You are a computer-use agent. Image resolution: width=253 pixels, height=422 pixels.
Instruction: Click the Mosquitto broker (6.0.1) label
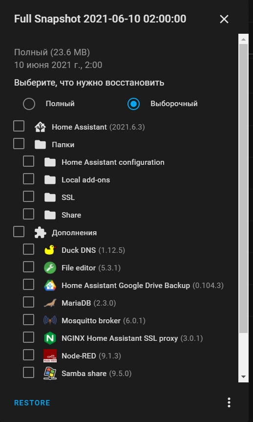[x=104, y=321]
